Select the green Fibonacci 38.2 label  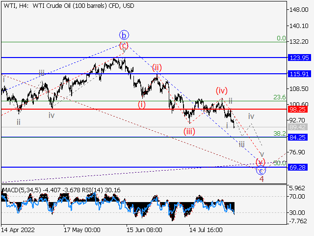pyautogui.click(x=280, y=133)
